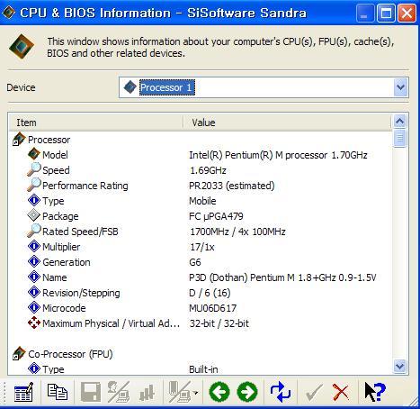Collapse the Co-Processor (FPU) group
The height and width of the screenshot is (409, 420).
coord(19,354)
